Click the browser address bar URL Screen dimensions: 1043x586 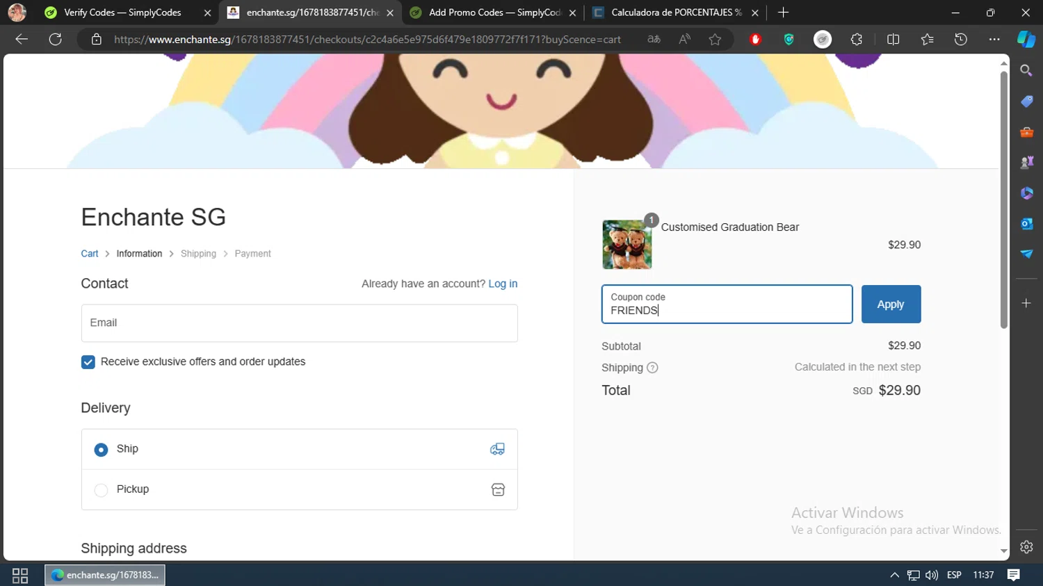pos(367,40)
